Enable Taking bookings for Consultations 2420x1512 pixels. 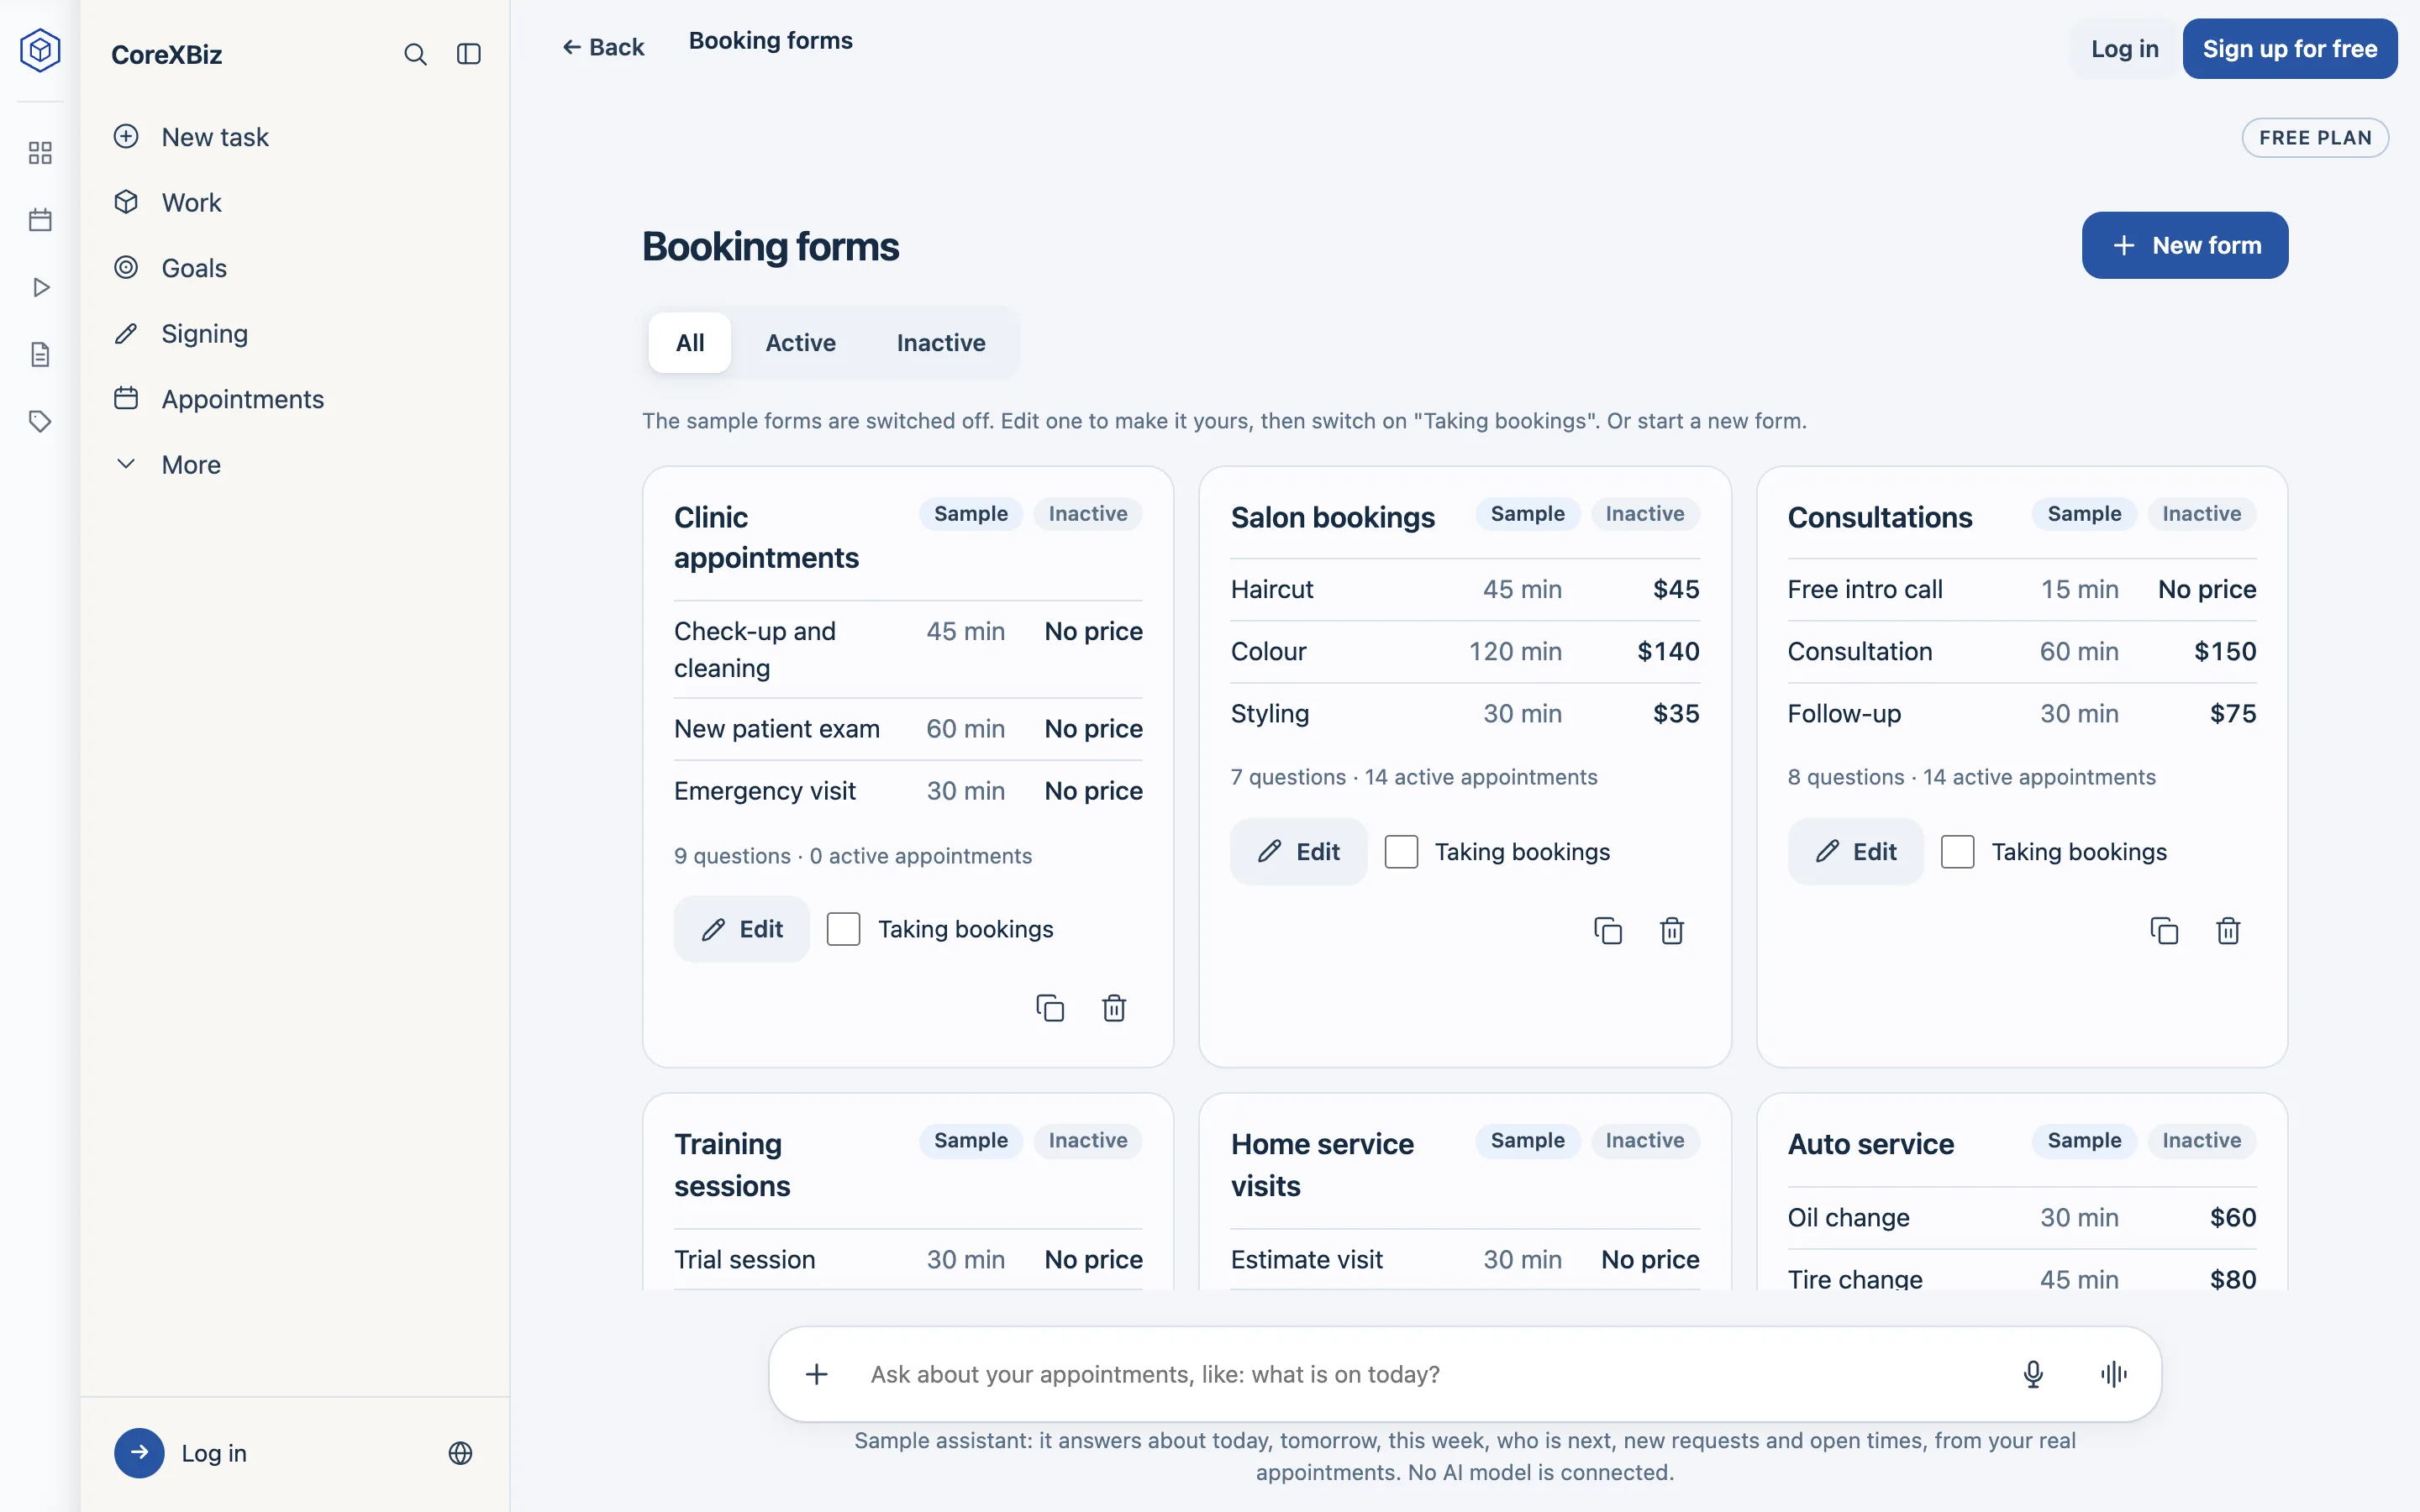(1957, 852)
